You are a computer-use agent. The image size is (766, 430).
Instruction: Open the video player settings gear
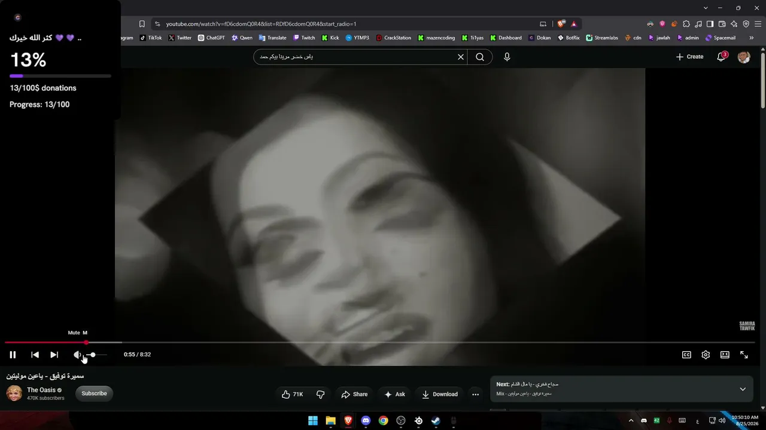[706, 355]
